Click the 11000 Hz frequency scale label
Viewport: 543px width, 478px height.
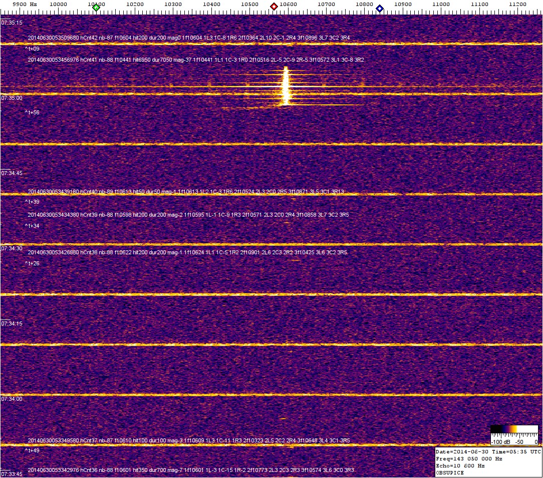[441, 5]
